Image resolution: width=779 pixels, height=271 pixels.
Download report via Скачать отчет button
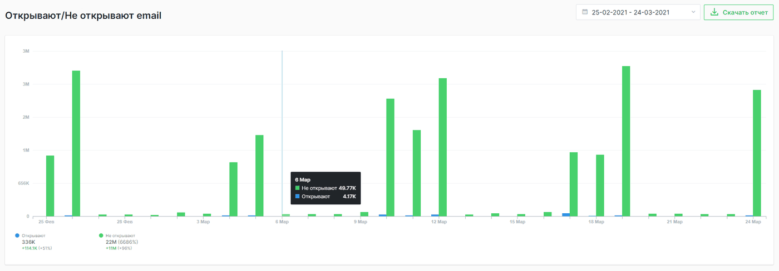(x=738, y=12)
